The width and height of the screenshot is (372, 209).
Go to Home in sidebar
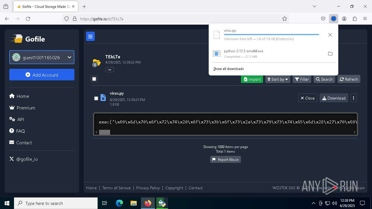coord(19,96)
